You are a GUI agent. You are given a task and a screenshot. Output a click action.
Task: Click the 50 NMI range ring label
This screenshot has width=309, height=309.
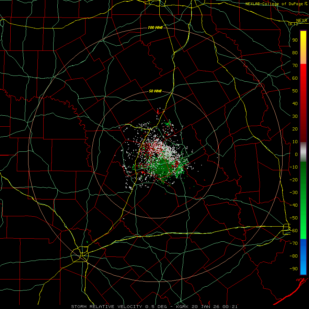(x=155, y=91)
